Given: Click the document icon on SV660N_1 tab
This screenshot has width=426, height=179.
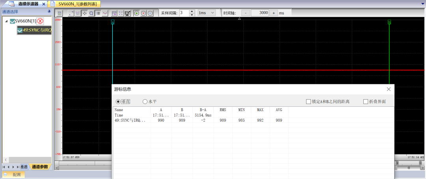Looking at the screenshot, I should coord(53,4).
